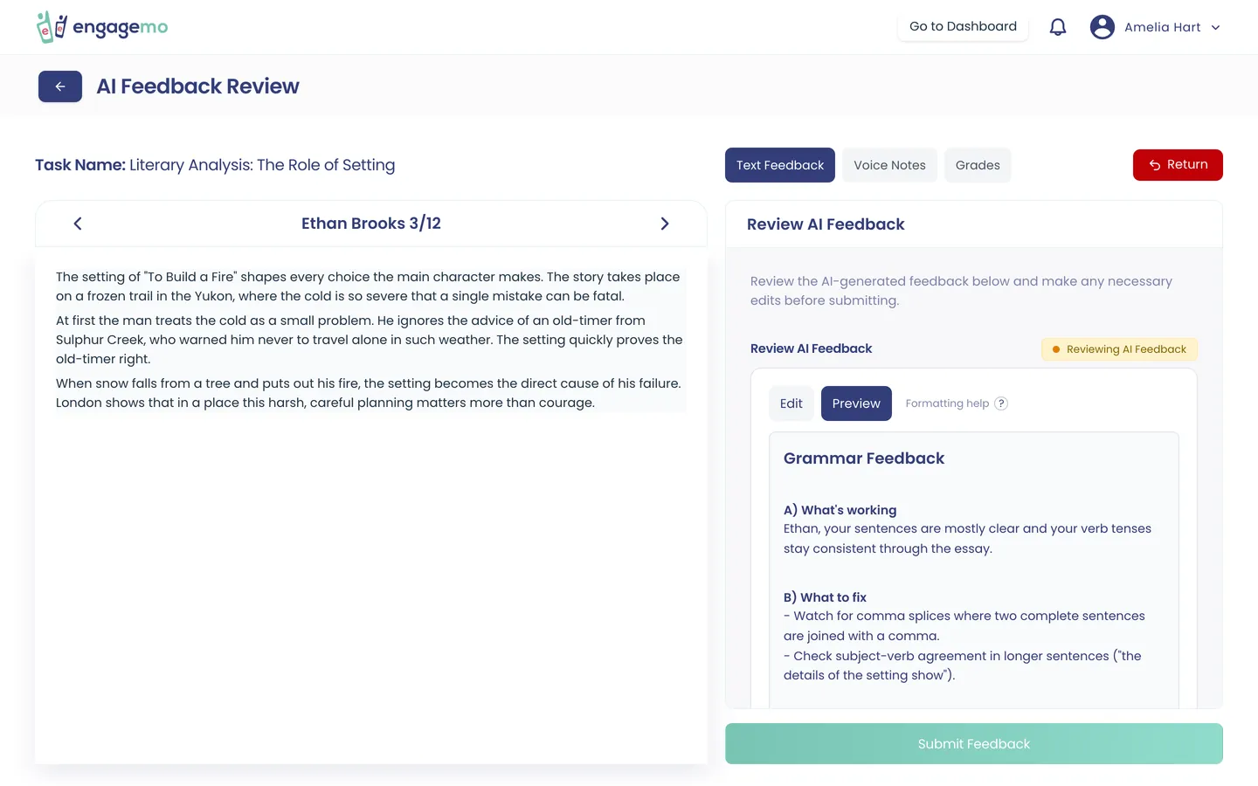Click the red Return button
Image resolution: width=1258 pixels, height=786 pixels.
coord(1178,165)
